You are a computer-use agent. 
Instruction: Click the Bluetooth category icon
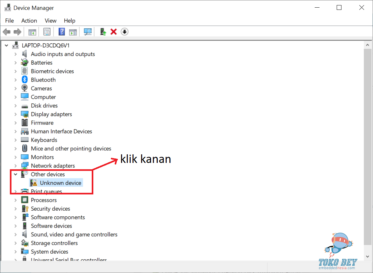click(x=25, y=80)
